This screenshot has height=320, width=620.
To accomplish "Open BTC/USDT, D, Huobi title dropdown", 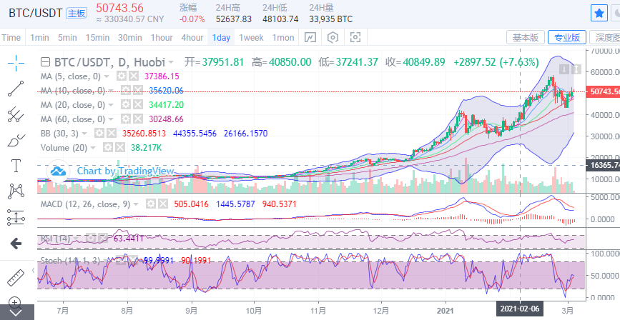I will click(171, 62).
